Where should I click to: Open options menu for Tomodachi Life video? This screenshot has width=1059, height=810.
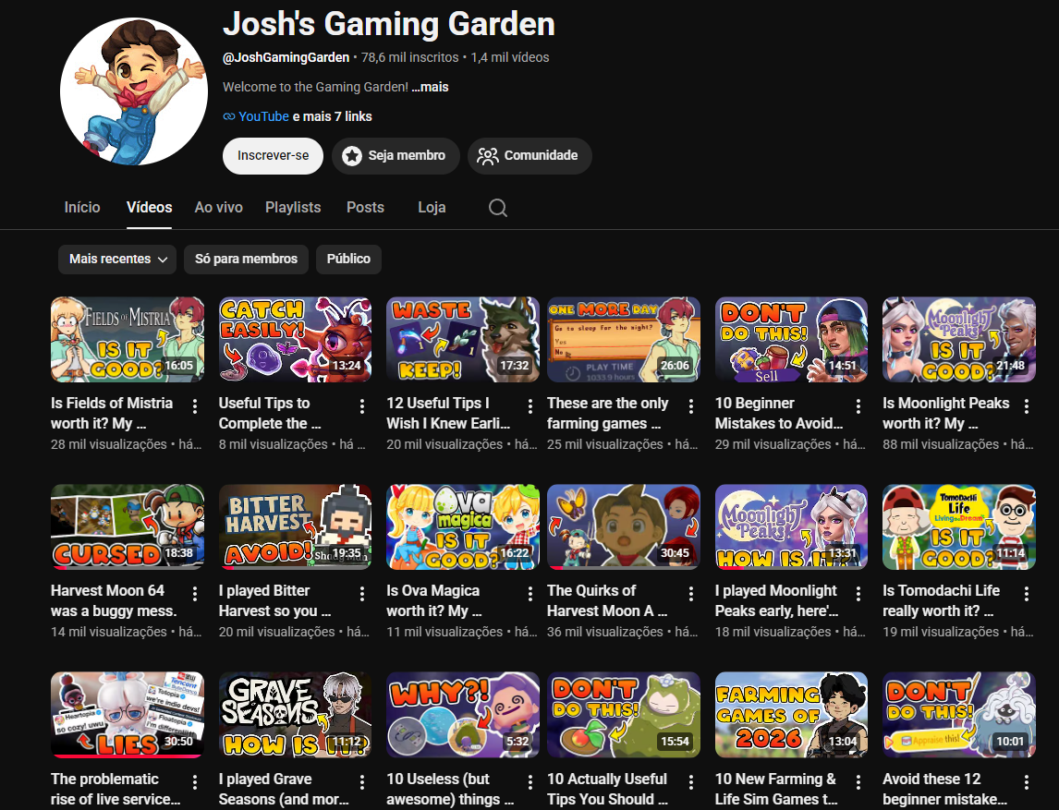point(1027,593)
